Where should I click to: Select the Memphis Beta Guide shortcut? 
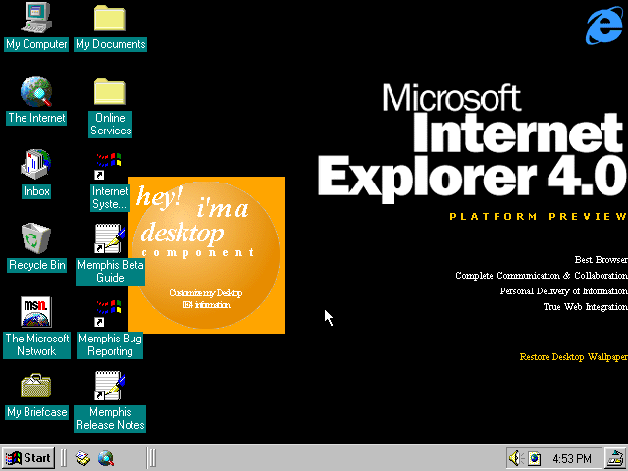(109, 238)
